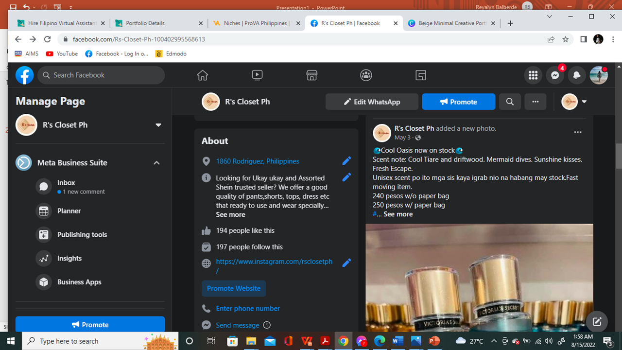Go back to the previous page in Chrome

coord(18,39)
